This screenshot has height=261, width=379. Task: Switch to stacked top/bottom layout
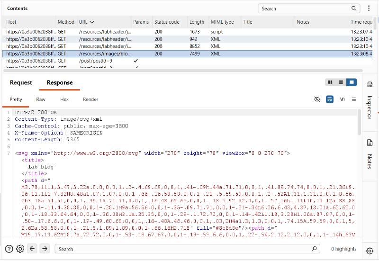341,82
